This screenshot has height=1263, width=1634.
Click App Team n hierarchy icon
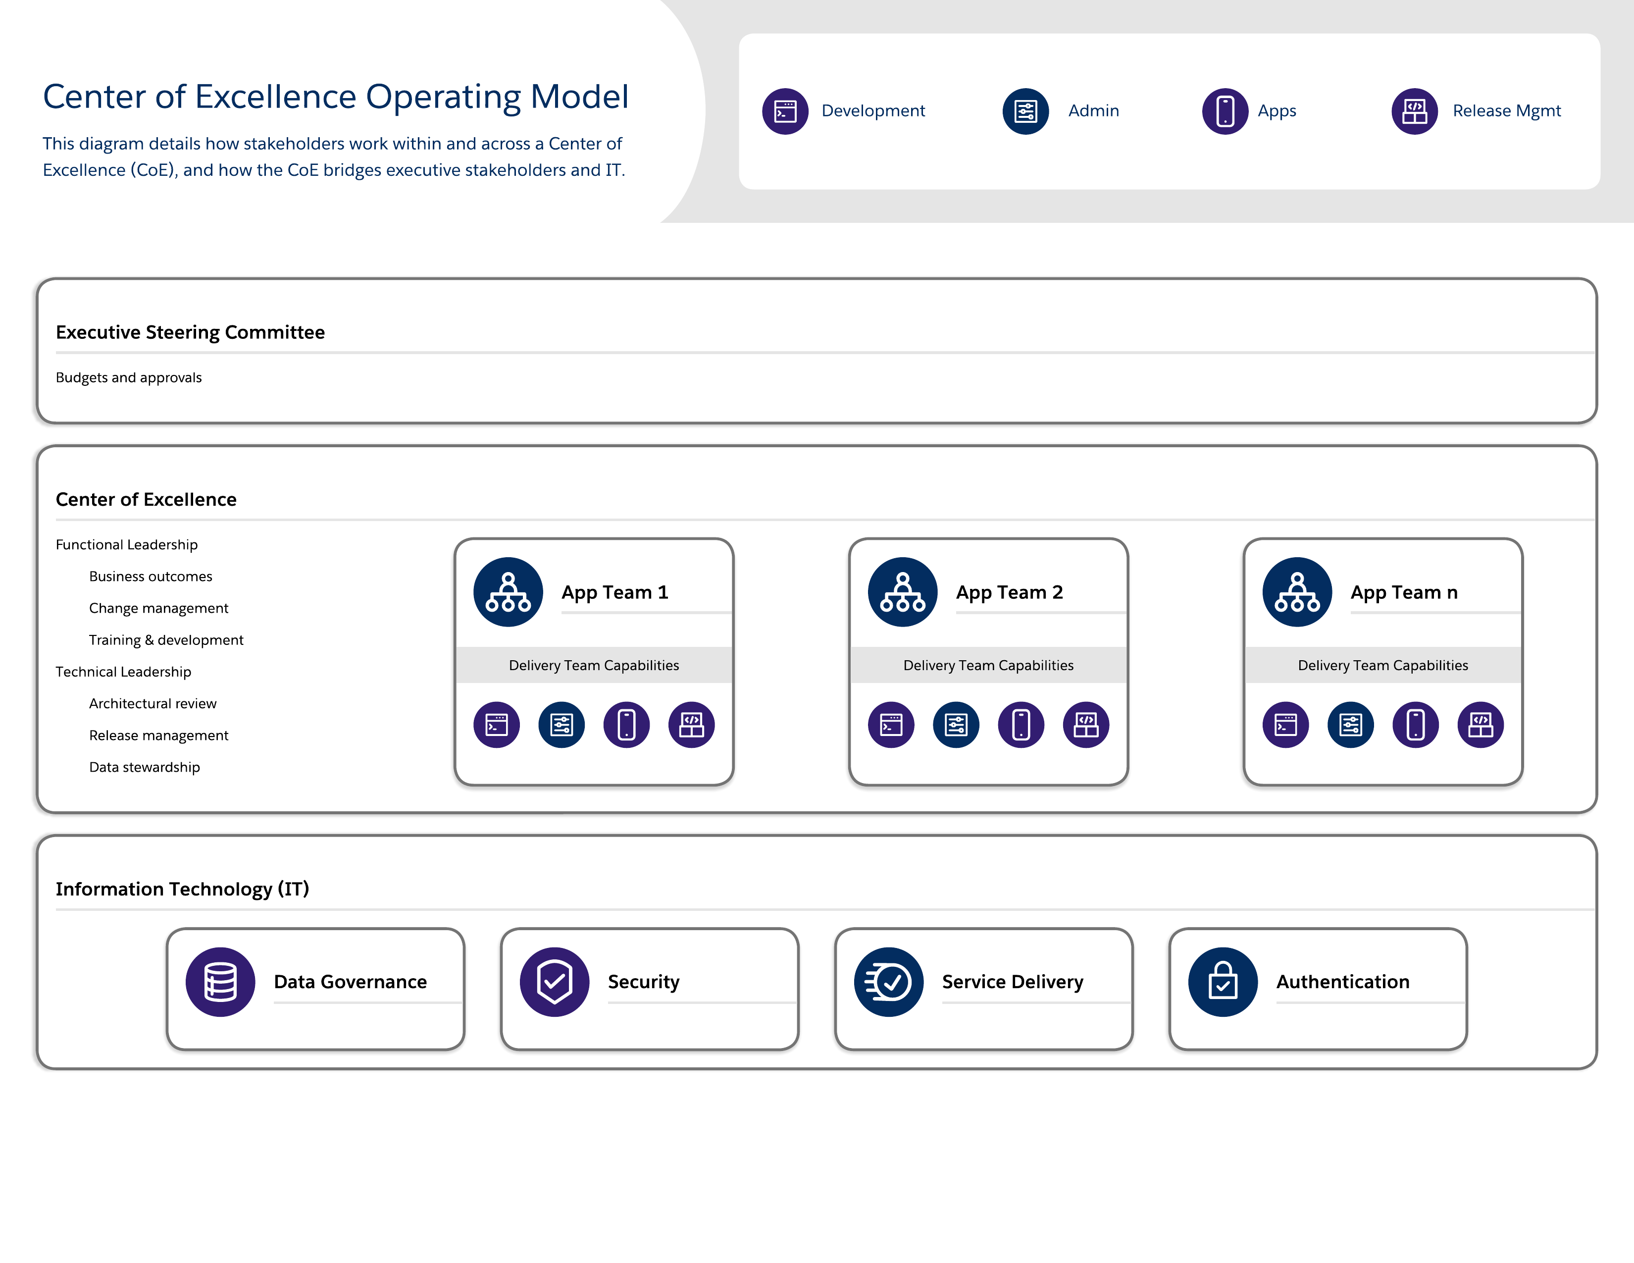coord(1297,592)
